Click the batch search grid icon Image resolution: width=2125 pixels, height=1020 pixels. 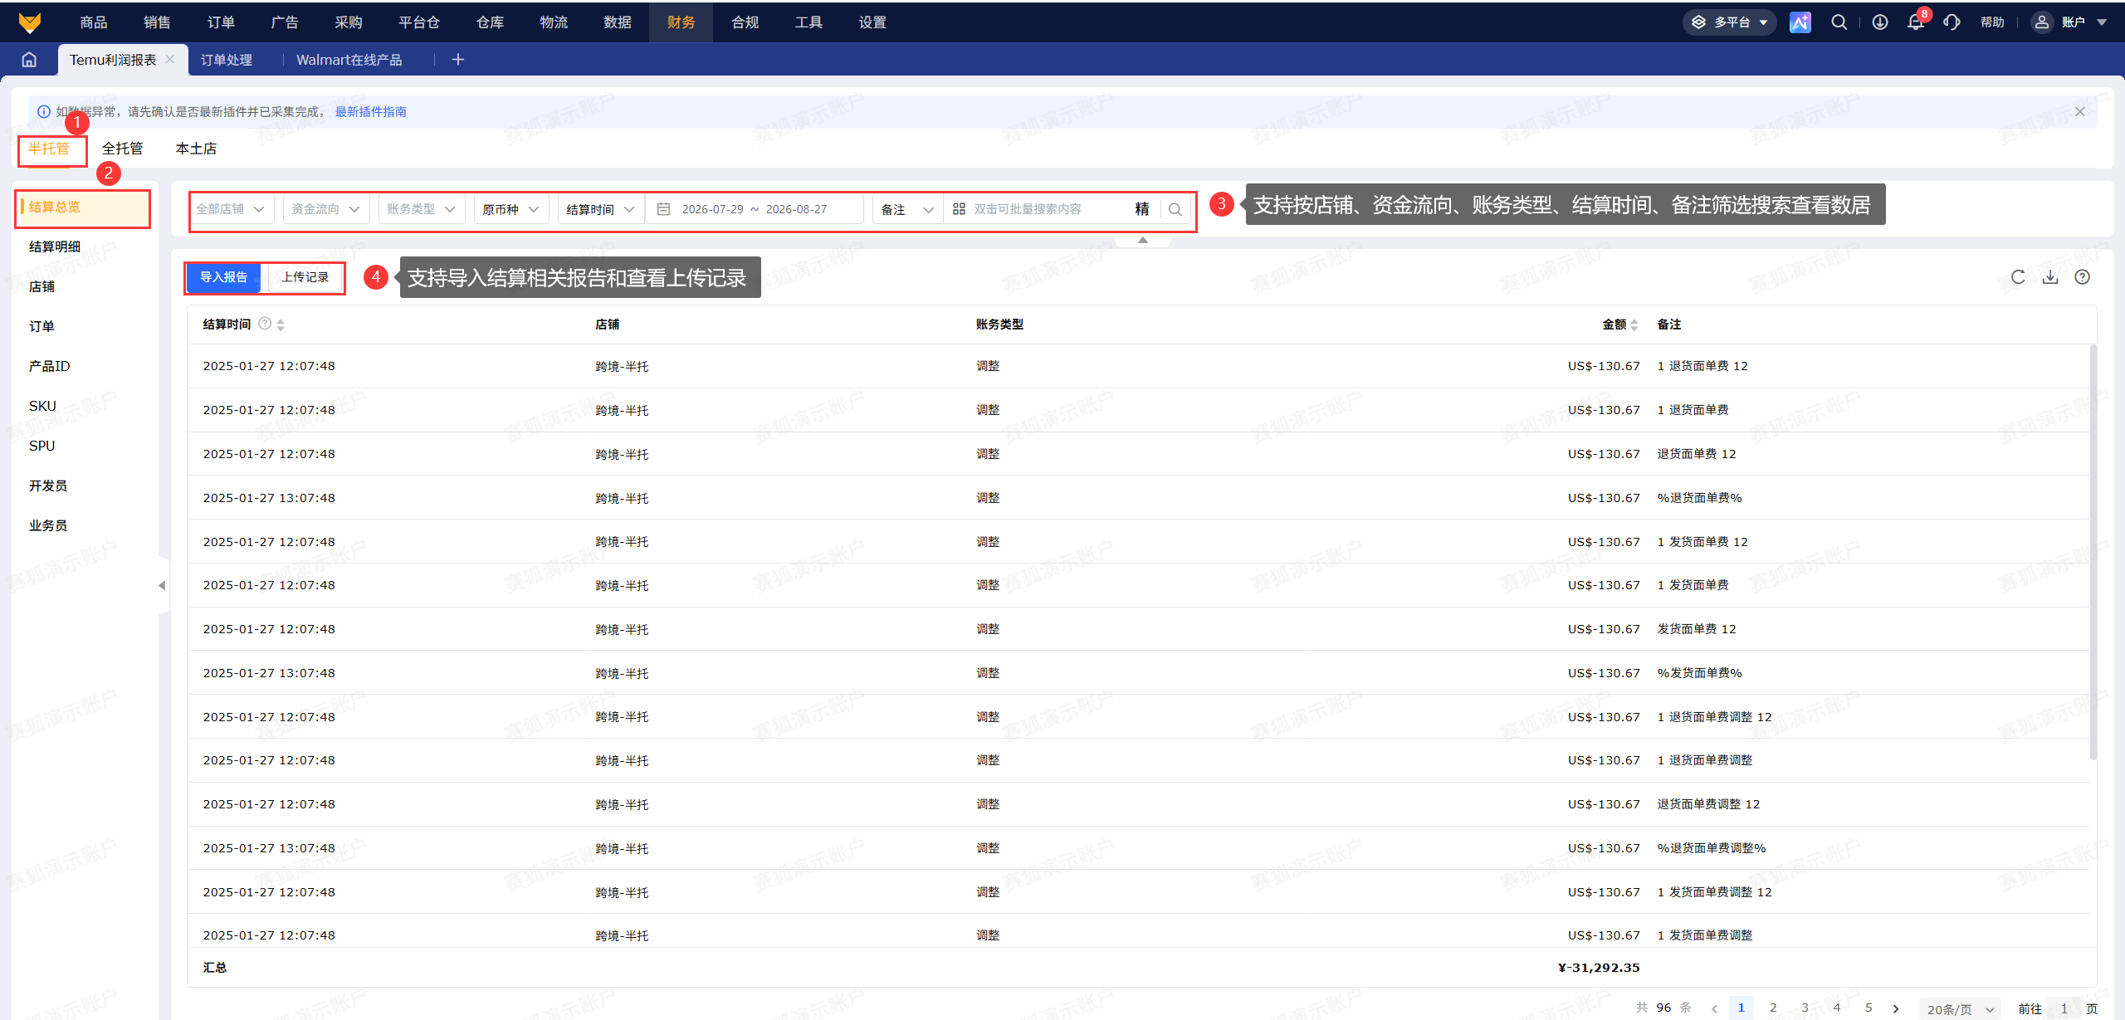click(959, 209)
